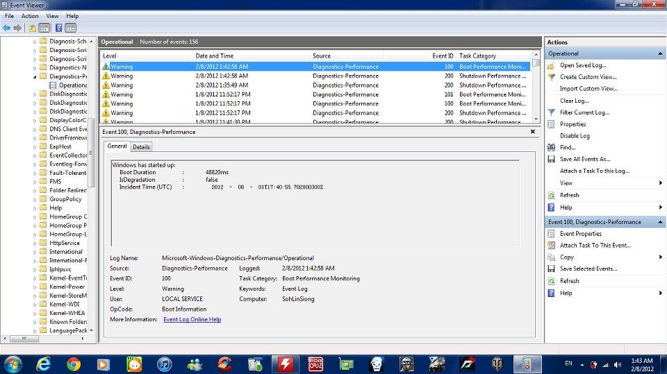Close the Event 100 preview pane

(533, 131)
